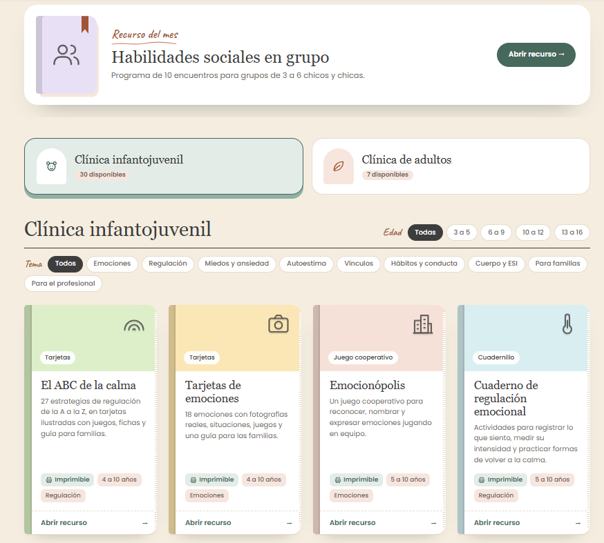Click the Juego cooperativo label on Emocionópolis
Screen dimensions: 604x543
point(363,357)
